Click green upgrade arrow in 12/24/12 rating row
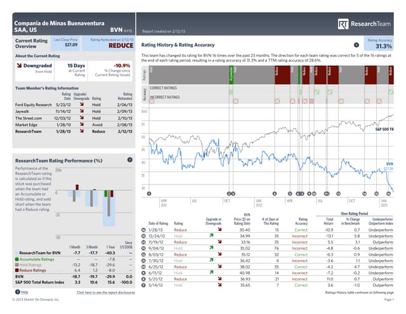The image size is (406, 314). point(211,235)
